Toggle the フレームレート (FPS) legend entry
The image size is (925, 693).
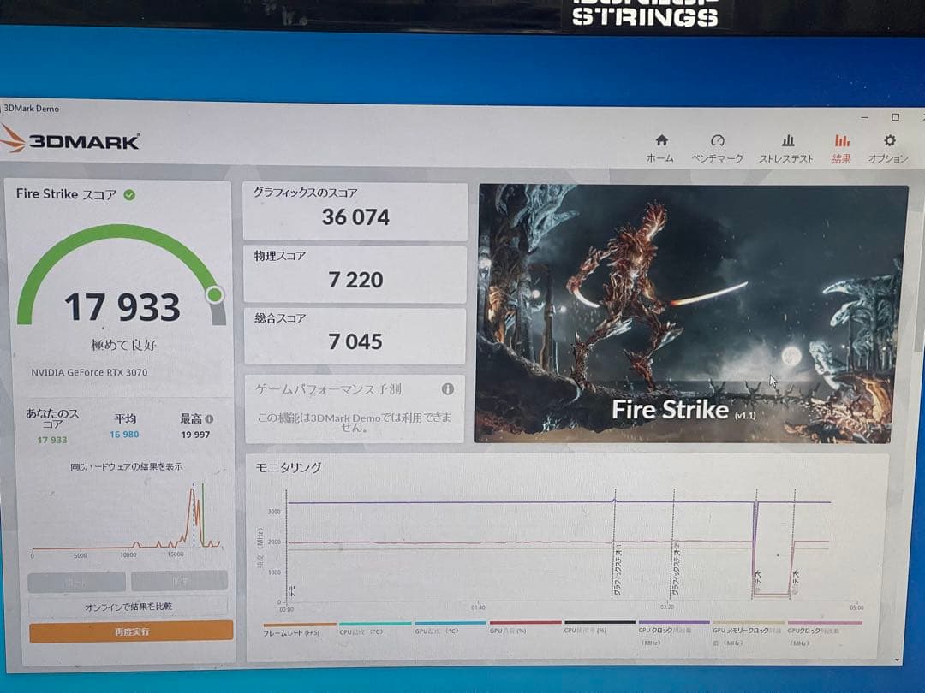pos(299,629)
